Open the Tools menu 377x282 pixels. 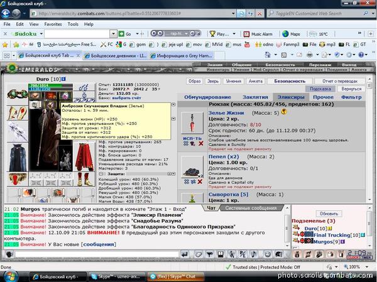73,24
